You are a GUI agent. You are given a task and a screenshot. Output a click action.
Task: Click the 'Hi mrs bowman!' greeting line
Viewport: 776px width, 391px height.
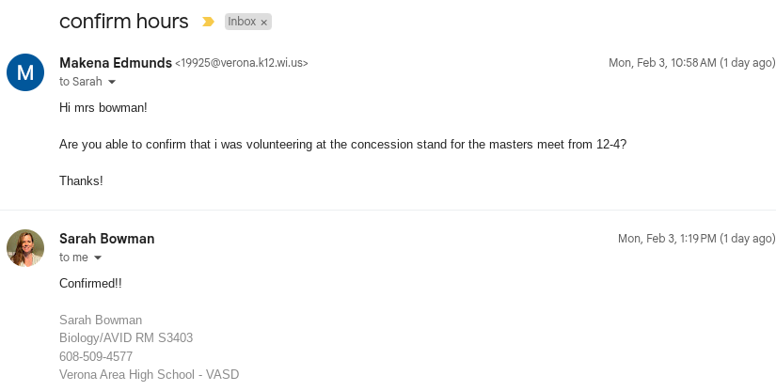[103, 107]
